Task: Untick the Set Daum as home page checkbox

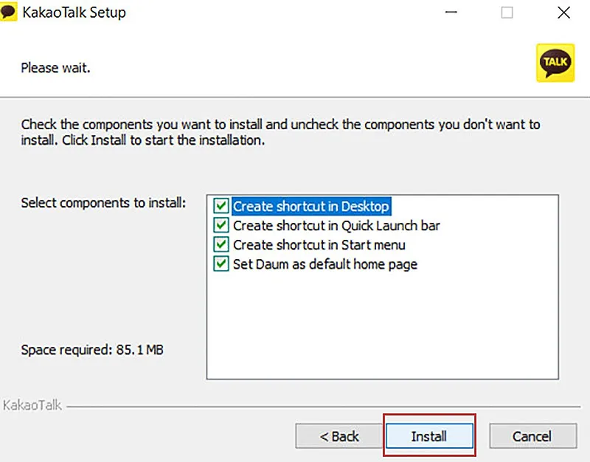Action: pyautogui.click(x=221, y=263)
